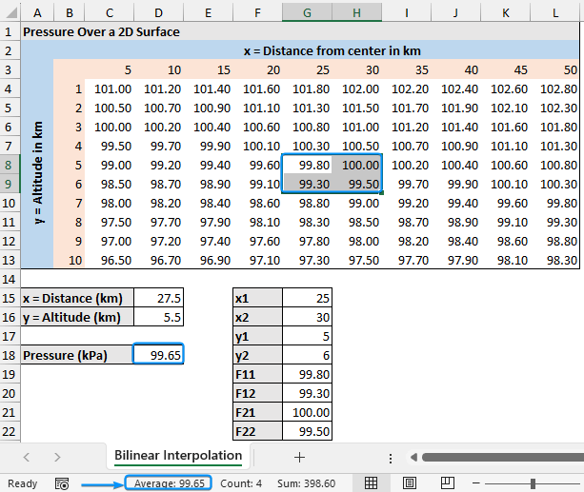Select cell L13 containing 98.30
The width and height of the screenshot is (584, 492).
click(555, 260)
